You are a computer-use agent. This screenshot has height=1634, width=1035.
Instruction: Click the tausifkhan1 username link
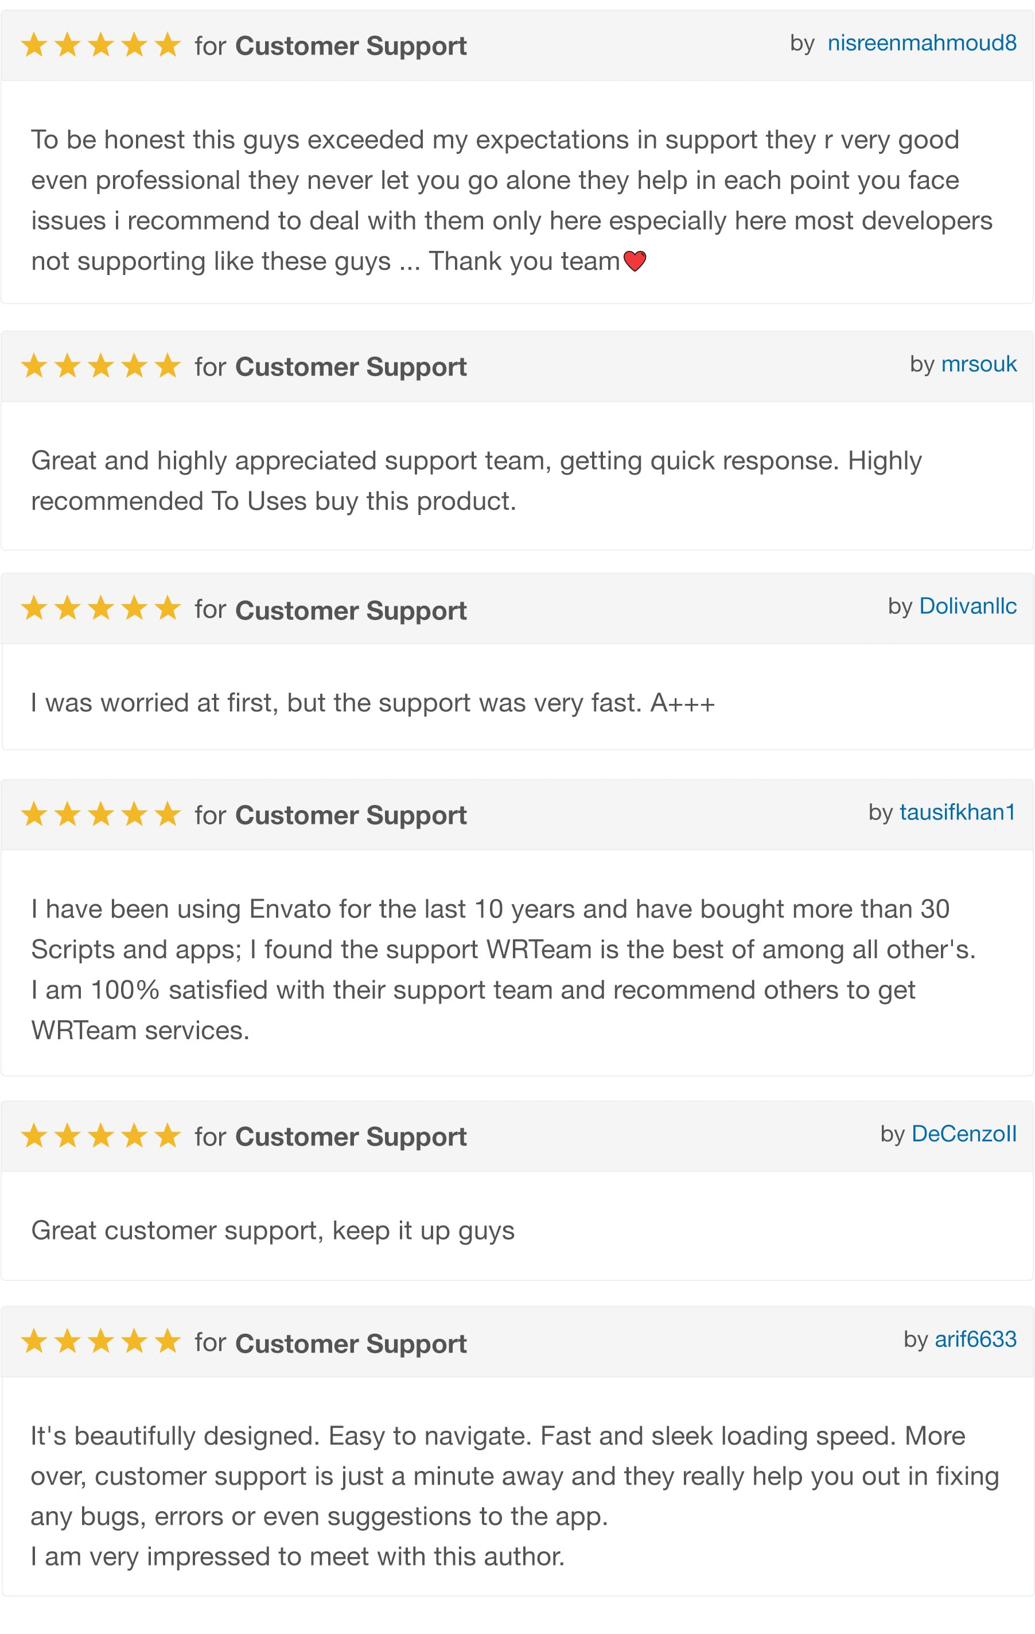pyautogui.click(x=957, y=812)
